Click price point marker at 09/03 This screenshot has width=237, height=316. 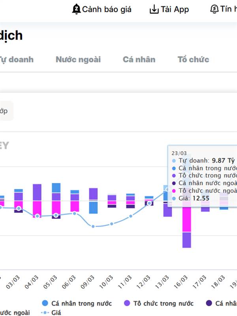click(x=93, y=226)
